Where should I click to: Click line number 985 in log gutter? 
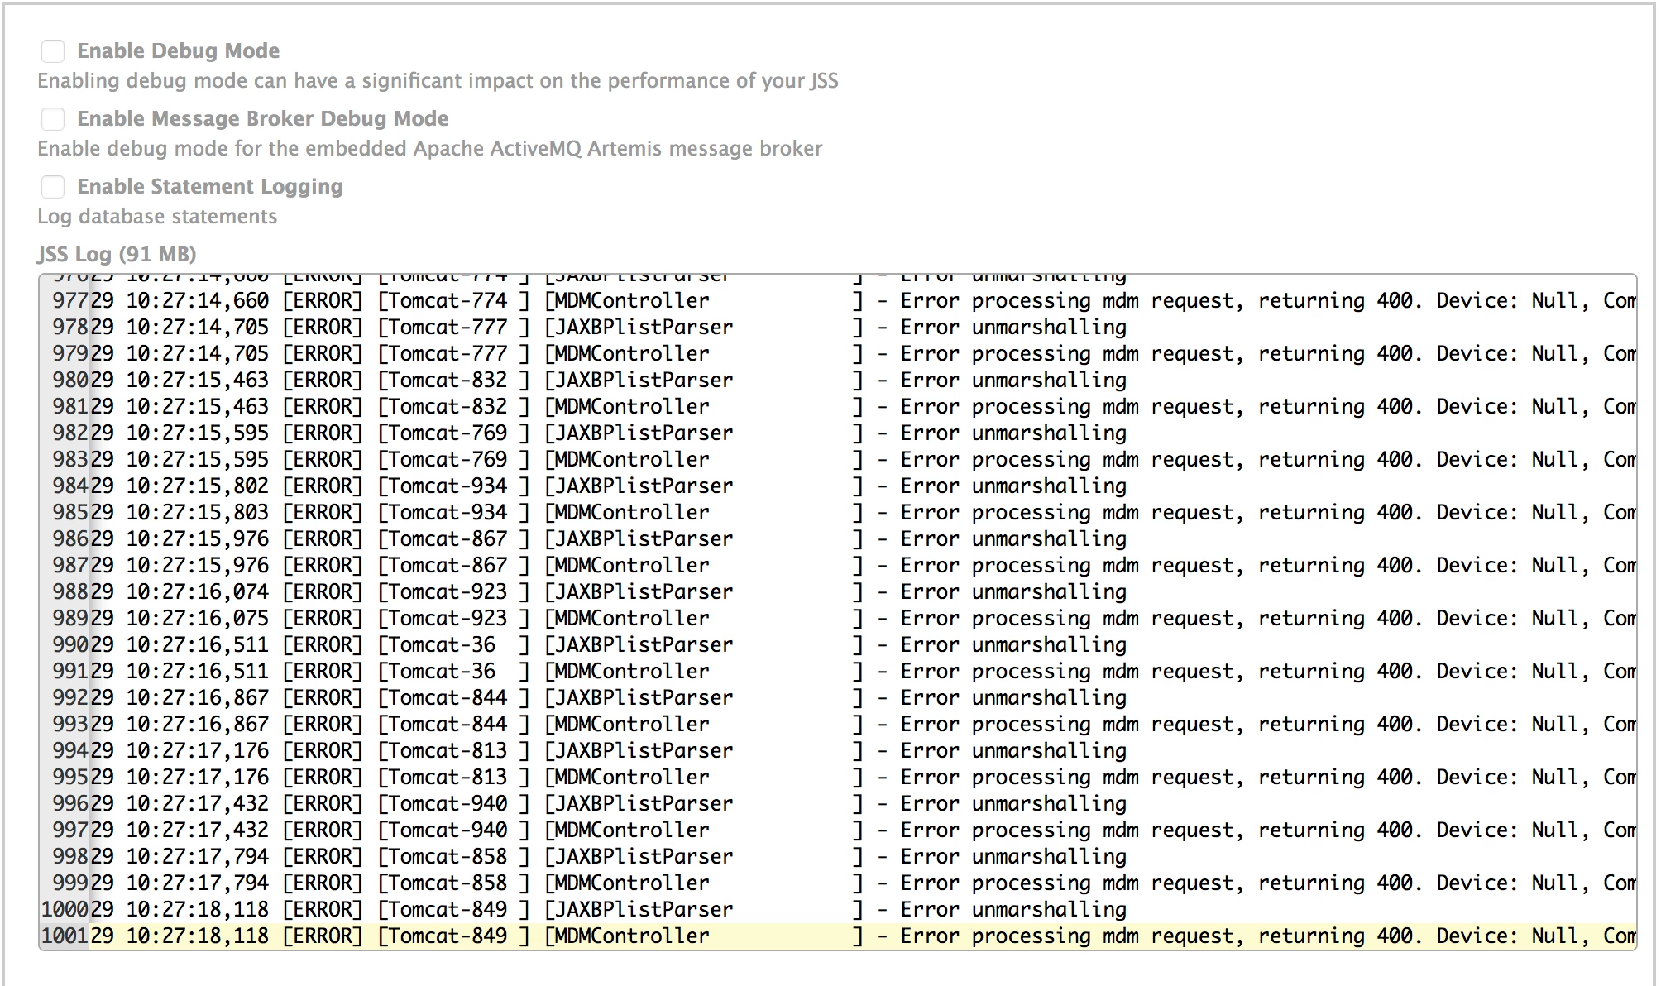pos(70,513)
